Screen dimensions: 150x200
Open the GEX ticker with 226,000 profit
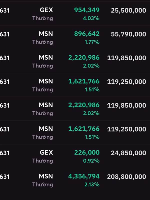coord(46,152)
